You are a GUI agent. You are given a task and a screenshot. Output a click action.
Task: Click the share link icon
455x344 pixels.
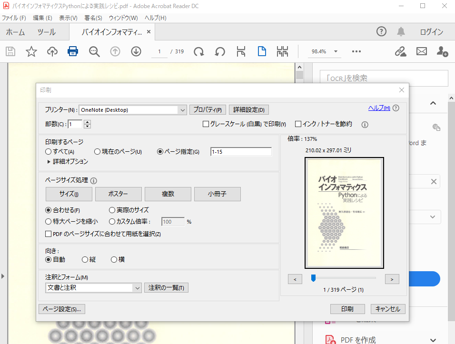(x=400, y=52)
